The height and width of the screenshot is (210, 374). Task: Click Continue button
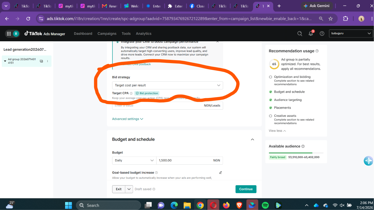[246, 189]
